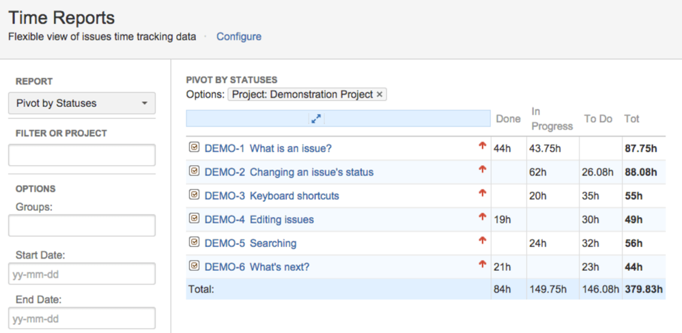Focus the Groups input field
The width and height of the screenshot is (682, 333).
(x=82, y=226)
